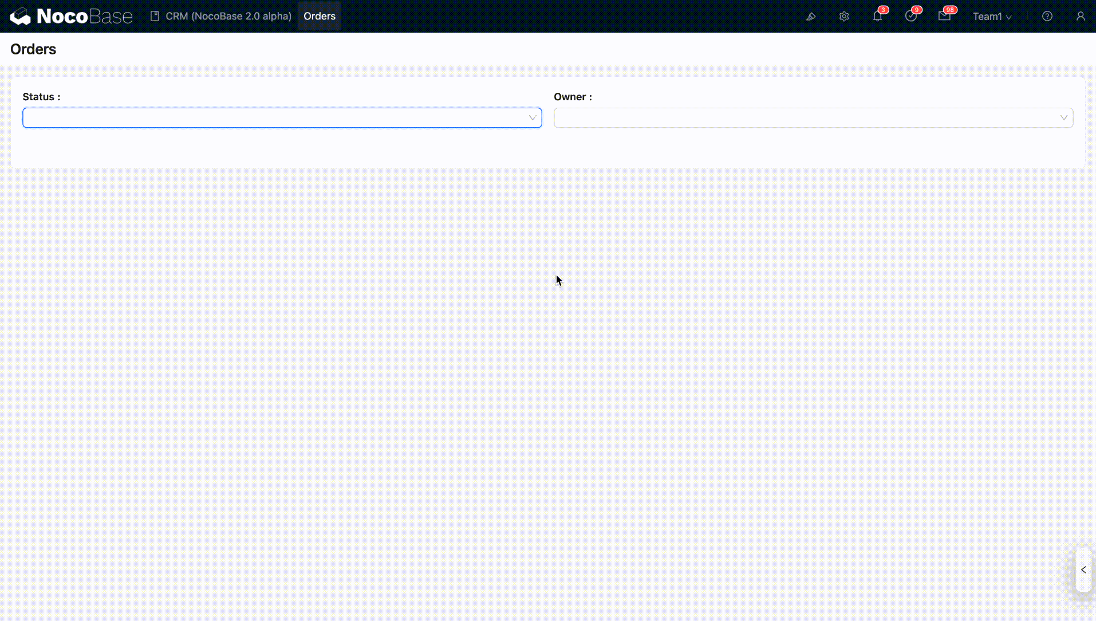Open the mail envelope inbox icon
Image resolution: width=1096 pixels, height=621 pixels.
[944, 17]
